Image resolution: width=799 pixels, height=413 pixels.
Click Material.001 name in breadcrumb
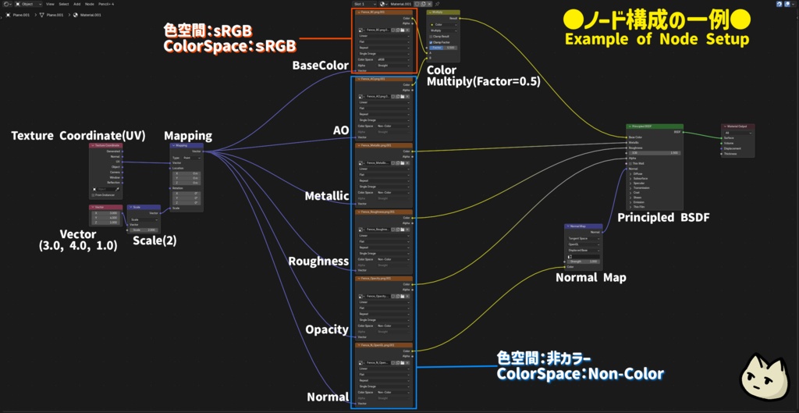pos(91,15)
